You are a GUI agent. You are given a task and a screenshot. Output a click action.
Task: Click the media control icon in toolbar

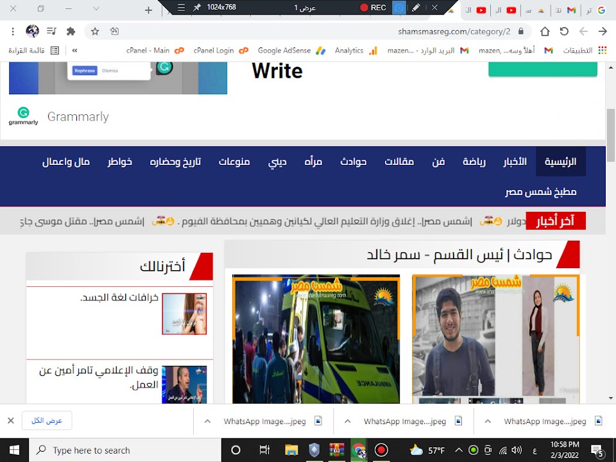coord(52,31)
